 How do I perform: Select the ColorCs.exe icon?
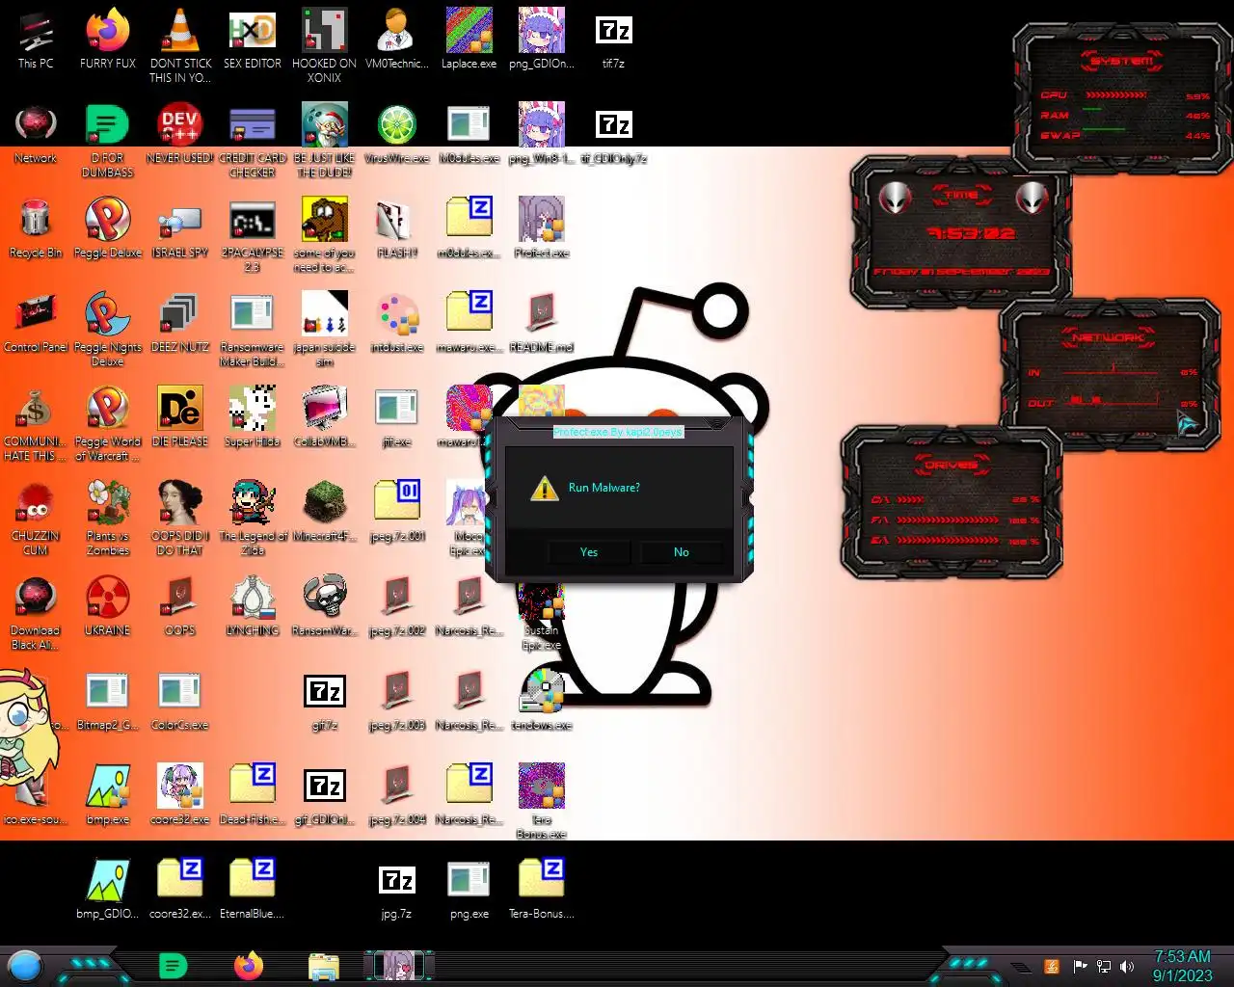tap(180, 701)
